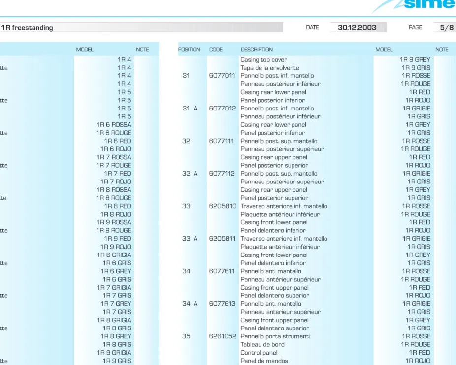The height and width of the screenshot is (365, 456).
Task: Click 'Control panel' description
Action: click(x=259, y=353)
